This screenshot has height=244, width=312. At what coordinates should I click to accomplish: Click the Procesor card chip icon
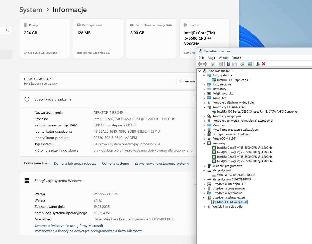click(185, 25)
